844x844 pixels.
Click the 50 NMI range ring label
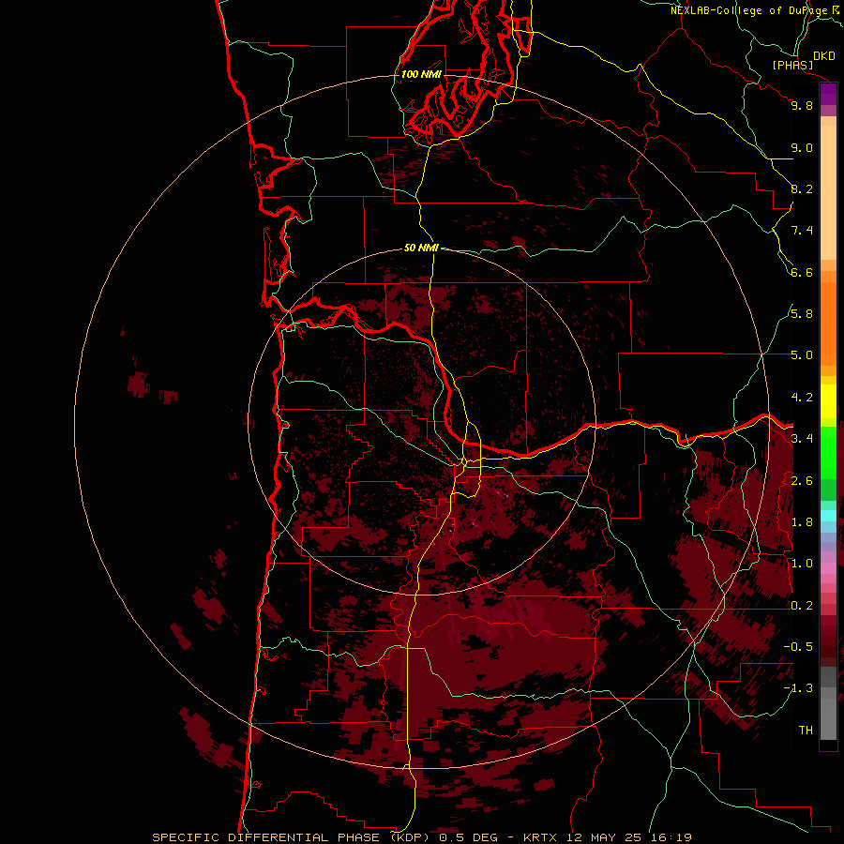click(x=421, y=248)
